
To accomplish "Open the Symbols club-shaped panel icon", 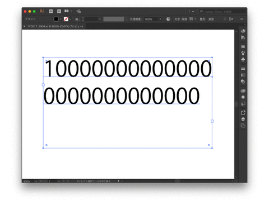I will (x=243, y=60).
